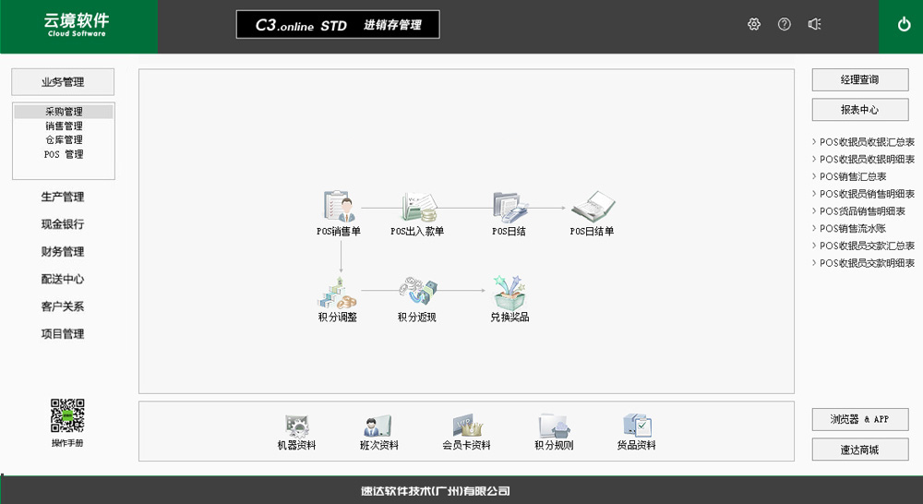The image size is (923, 504).
Task: Open the 会员卡资料 icon
Action: 467,427
